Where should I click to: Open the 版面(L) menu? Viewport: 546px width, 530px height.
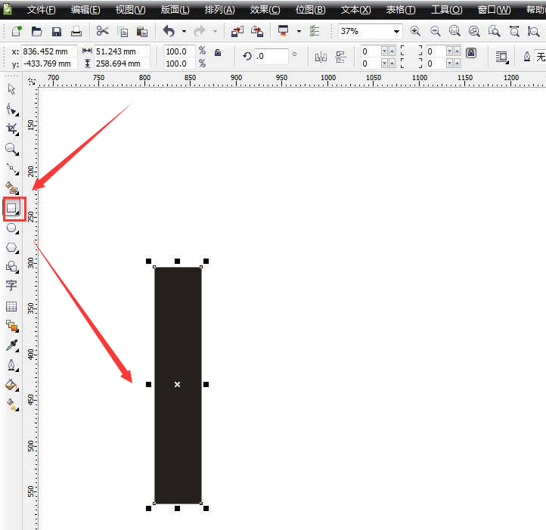pos(175,10)
